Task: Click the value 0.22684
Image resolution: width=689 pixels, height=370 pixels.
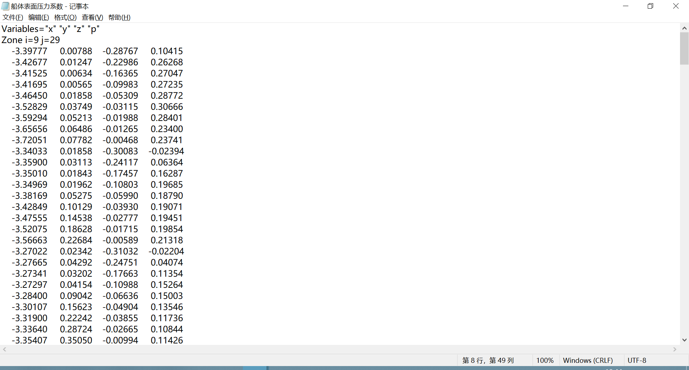Action: tap(76, 240)
